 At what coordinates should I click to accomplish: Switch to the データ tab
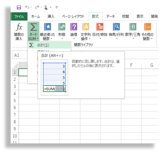110,17
